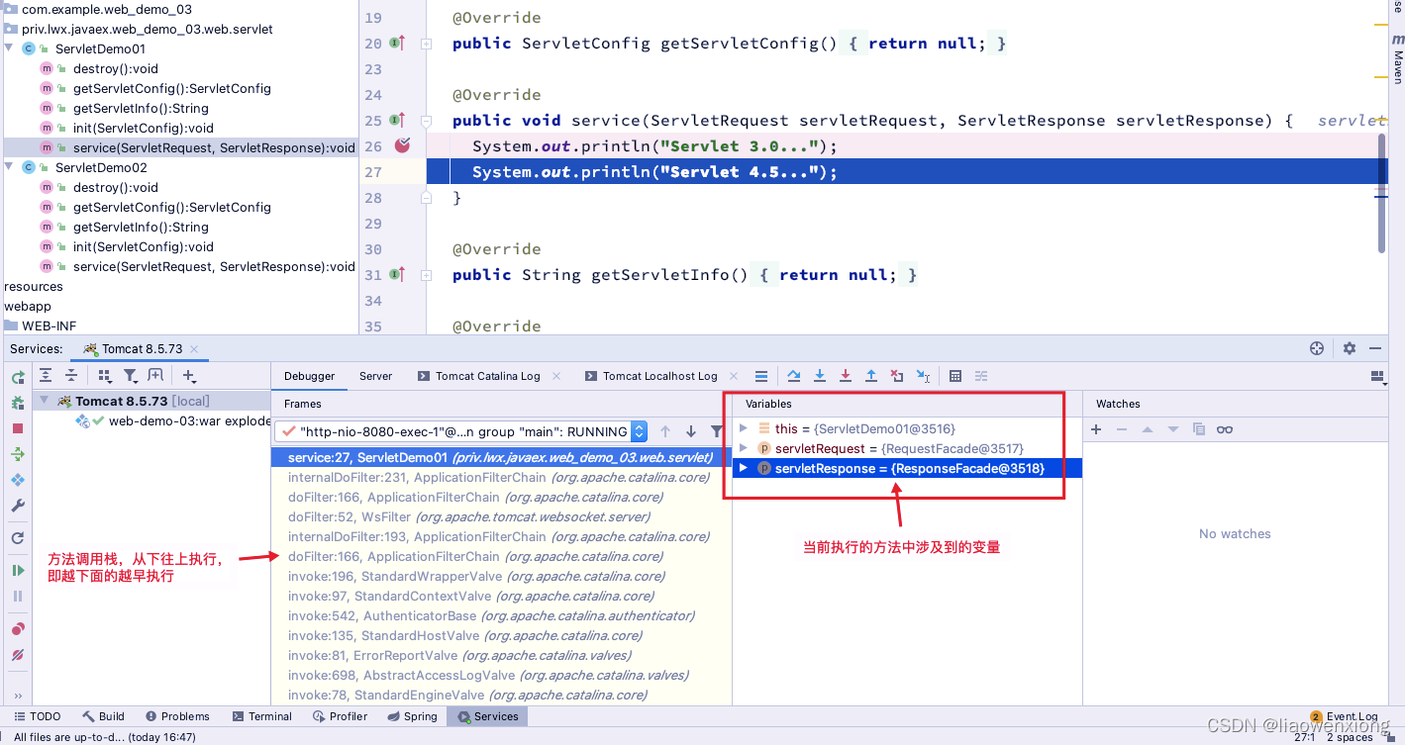The height and width of the screenshot is (745, 1405).
Task: Switch to the Debugger tab
Action: coord(309,376)
